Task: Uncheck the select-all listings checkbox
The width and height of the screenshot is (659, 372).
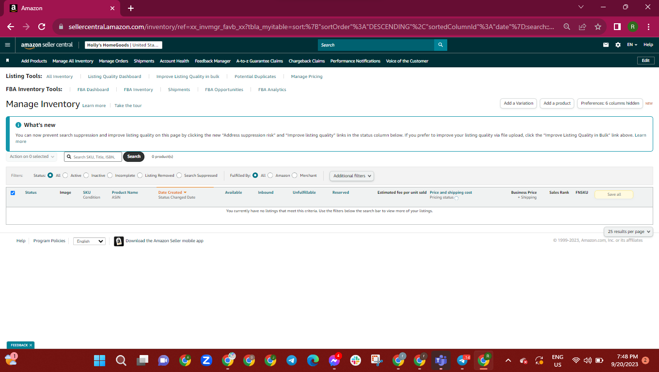Action: click(13, 193)
